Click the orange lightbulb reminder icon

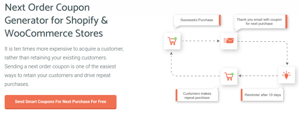(286, 75)
